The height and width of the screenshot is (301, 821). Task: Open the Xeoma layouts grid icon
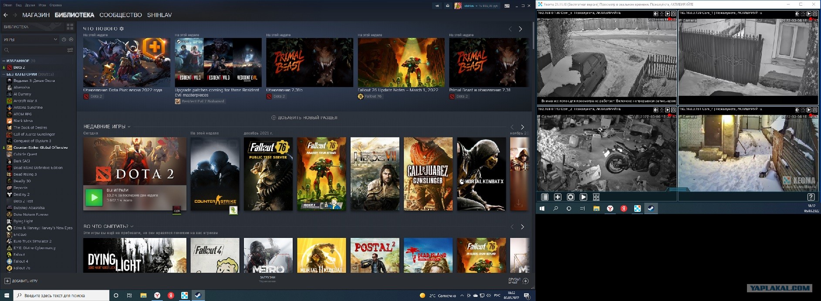596,197
